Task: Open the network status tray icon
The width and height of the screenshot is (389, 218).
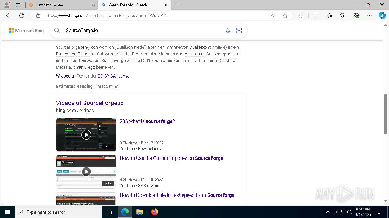Action: tap(343, 212)
